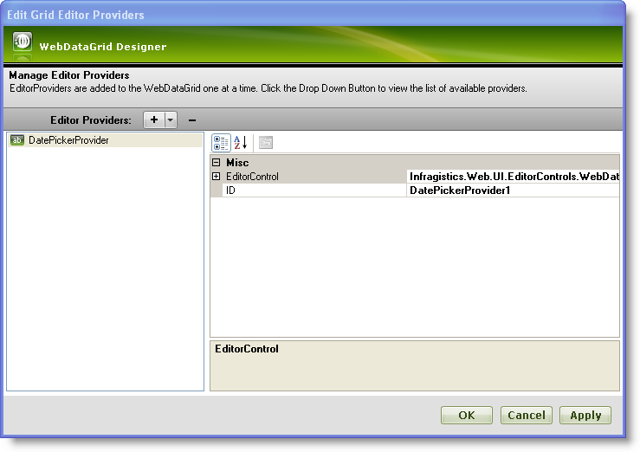640x452 pixels.
Task: Click the Misc category header text
Action: click(x=237, y=163)
